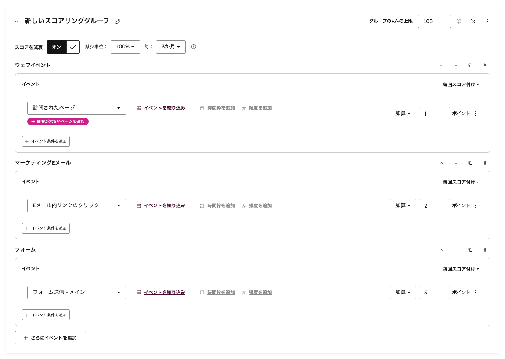Move the ウェブイベント section down
505x359 pixels.
tap(456, 65)
